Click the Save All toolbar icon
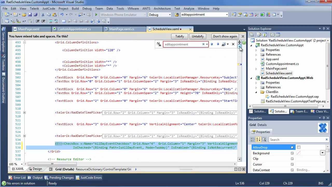Screen dimensions: 332x187 click(x=36, y=15)
